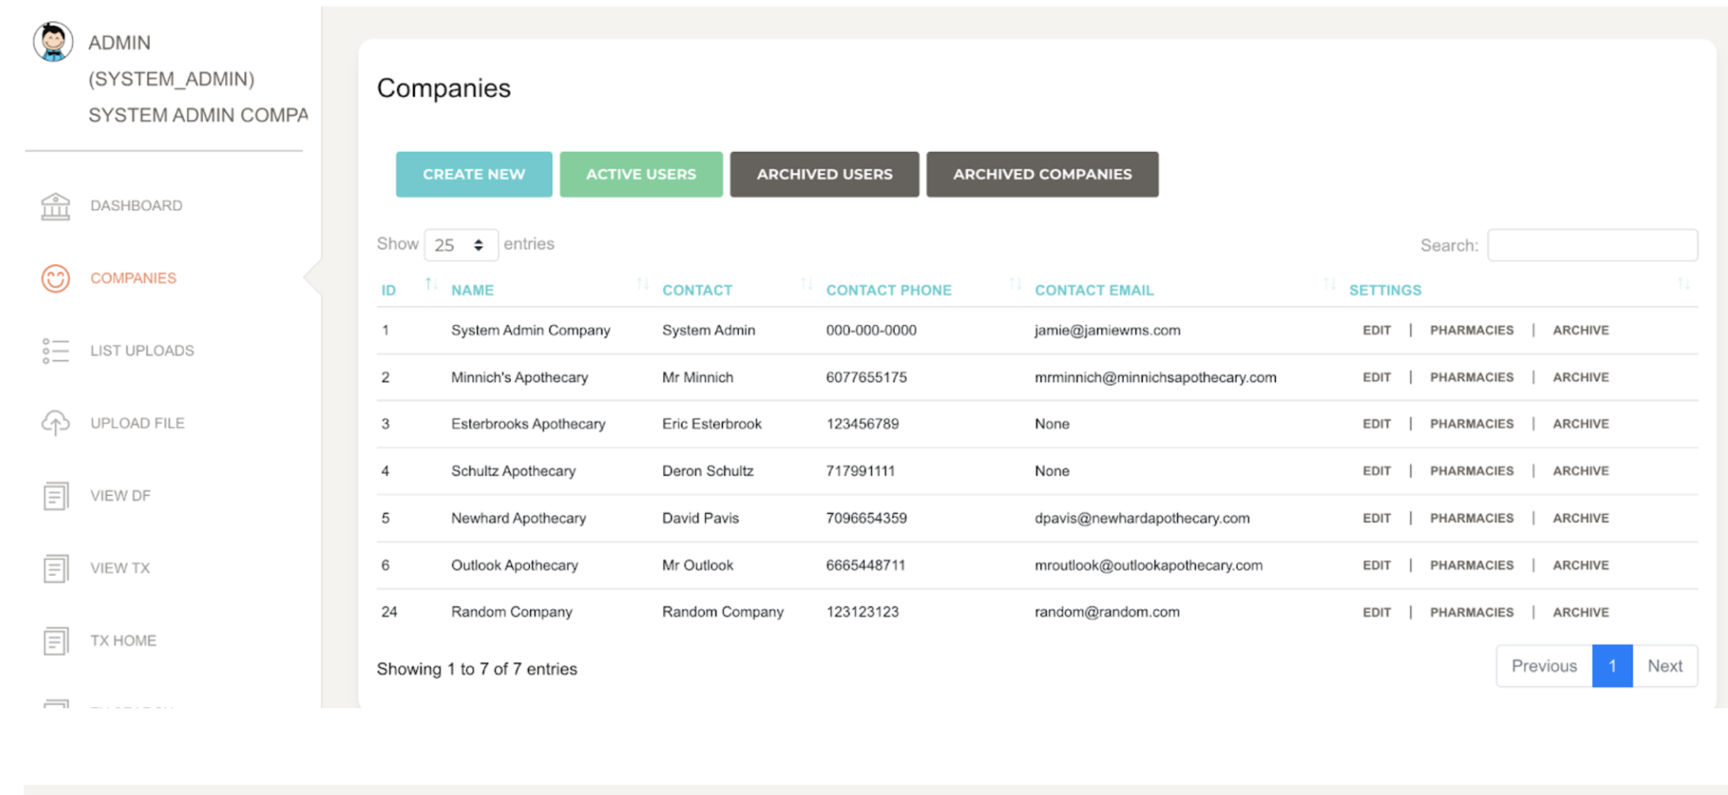Sort table by ID column arrows
The width and height of the screenshot is (1728, 795).
(431, 284)
